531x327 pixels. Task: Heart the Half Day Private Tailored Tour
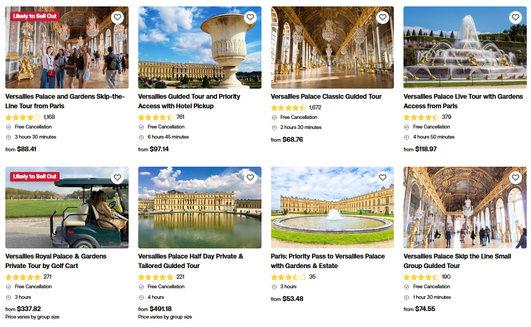(250, 178)
